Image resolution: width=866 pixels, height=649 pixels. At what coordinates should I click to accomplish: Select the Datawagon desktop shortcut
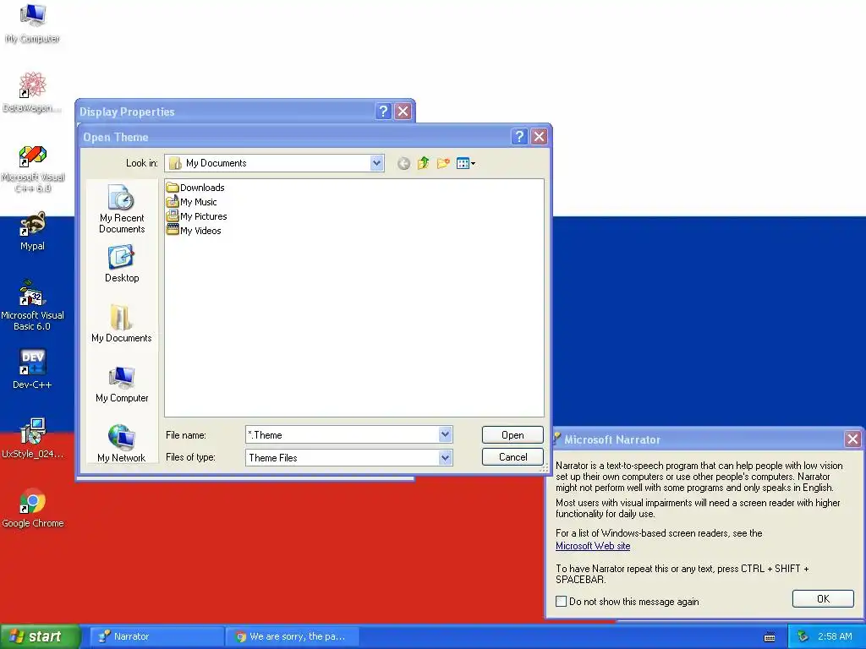click(32, 92)
